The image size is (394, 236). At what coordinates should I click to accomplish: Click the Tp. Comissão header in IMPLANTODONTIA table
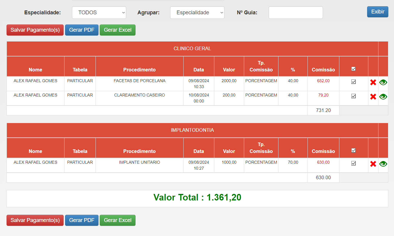click(261, 148)
